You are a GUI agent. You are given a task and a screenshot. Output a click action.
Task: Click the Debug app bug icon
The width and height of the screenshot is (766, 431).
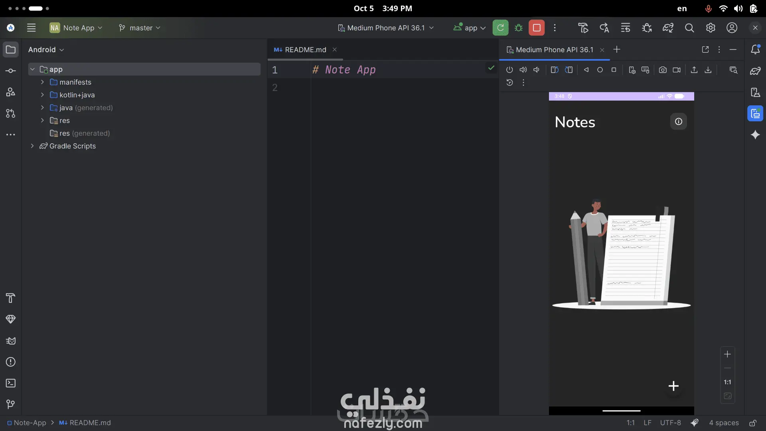518,28
